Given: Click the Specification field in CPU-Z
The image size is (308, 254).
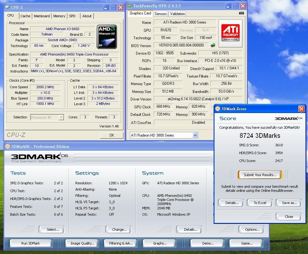Looking at the screenshot, I should click(x=74, y=54).
